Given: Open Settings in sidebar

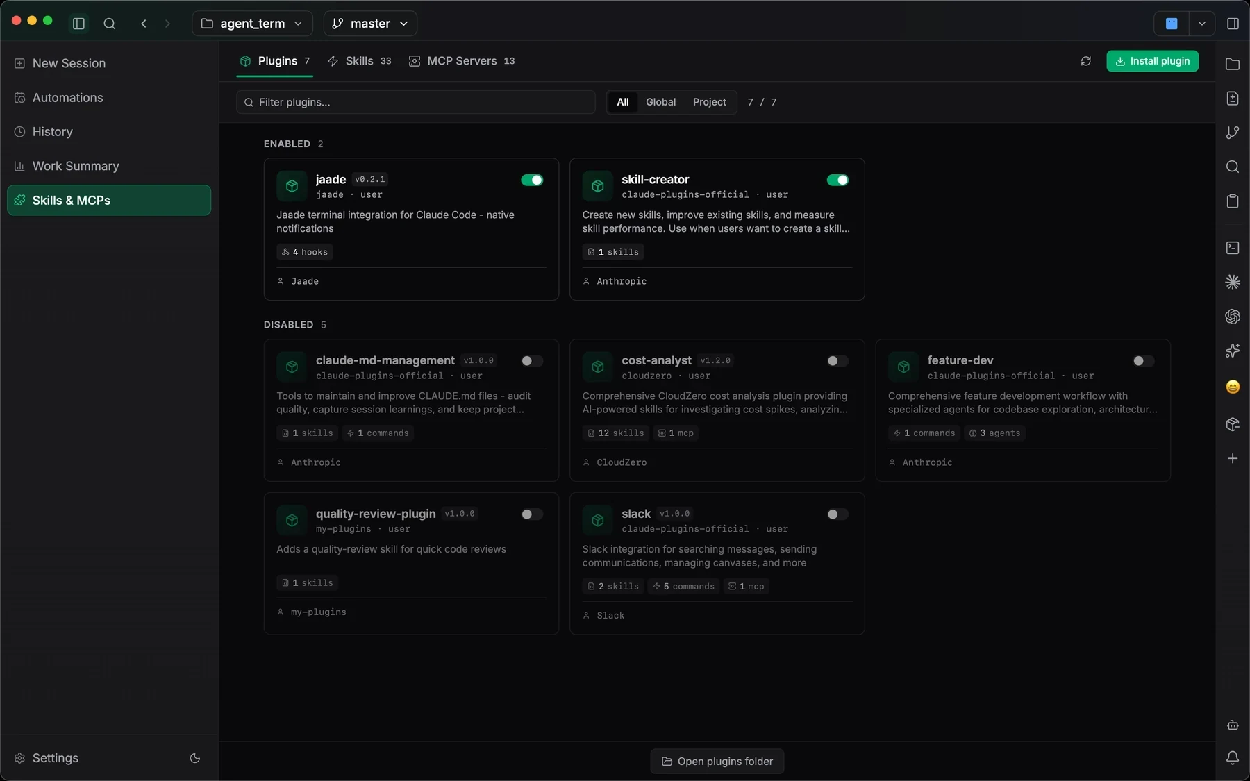Looking at the screenshot, I should [56, 758].
